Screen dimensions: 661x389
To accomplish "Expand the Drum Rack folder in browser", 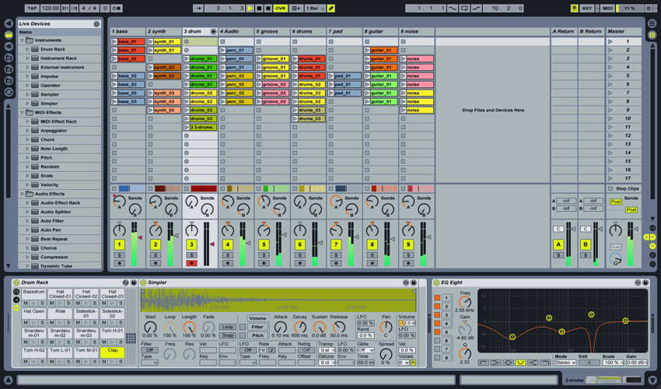I will click(28, 49).
